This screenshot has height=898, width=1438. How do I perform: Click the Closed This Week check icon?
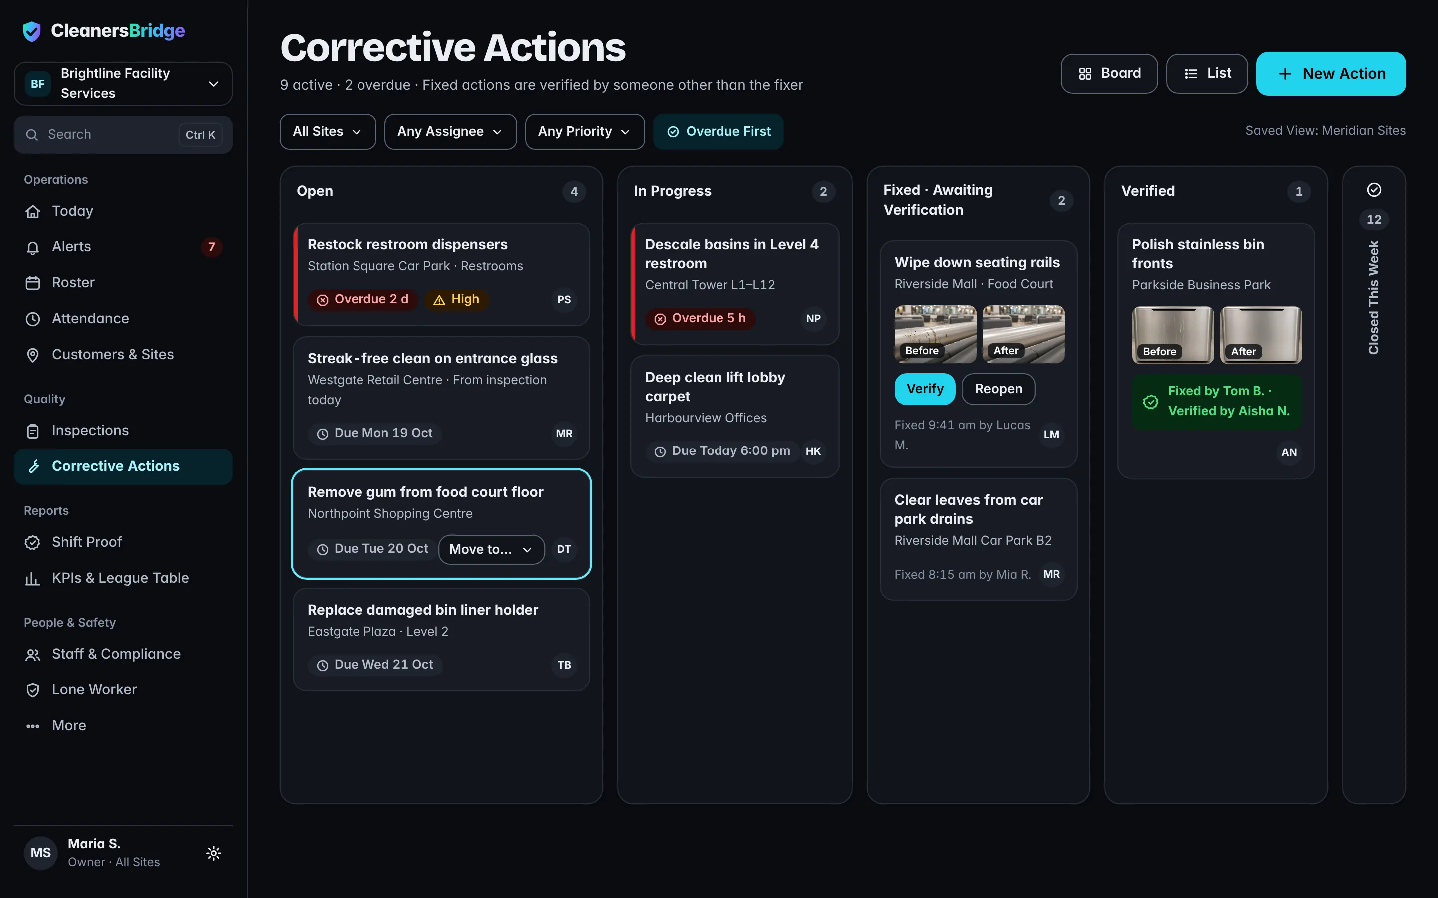coord(1374,190)
